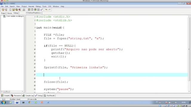
Task: Undo the last edit using the toolbar arrow
Action: tap(47, 10)
